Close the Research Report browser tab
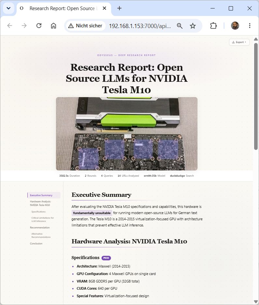This screenshot has height=305, width=259. pos(104,8)
